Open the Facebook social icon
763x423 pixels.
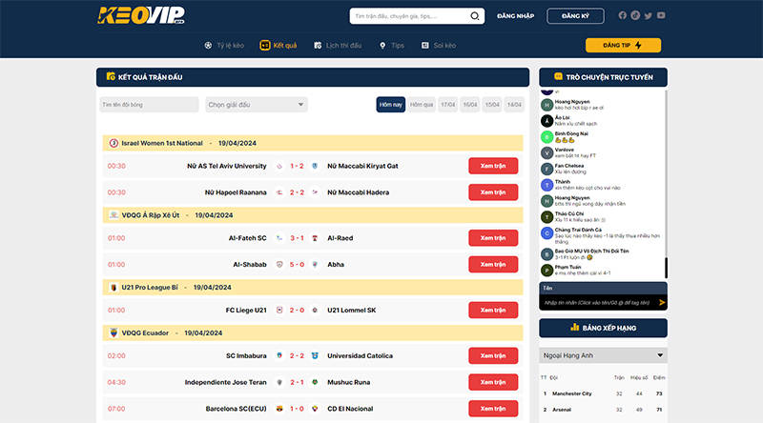pyautogui.click(x=623, y=15)
